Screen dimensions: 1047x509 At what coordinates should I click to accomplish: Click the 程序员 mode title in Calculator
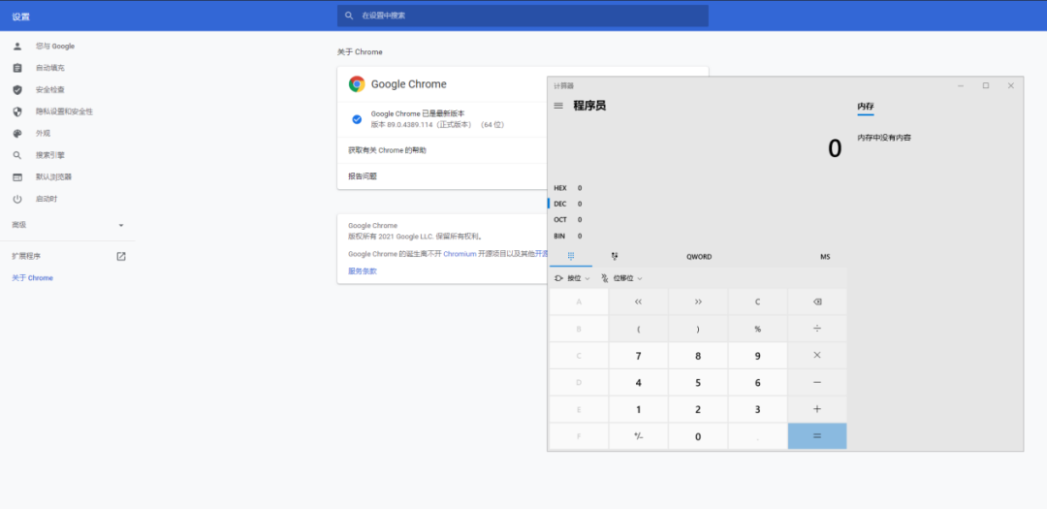click(589, 106)
